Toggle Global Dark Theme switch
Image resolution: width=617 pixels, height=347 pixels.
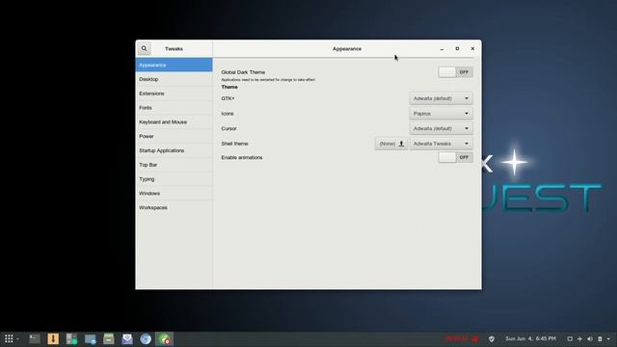[x=455, y=72]
